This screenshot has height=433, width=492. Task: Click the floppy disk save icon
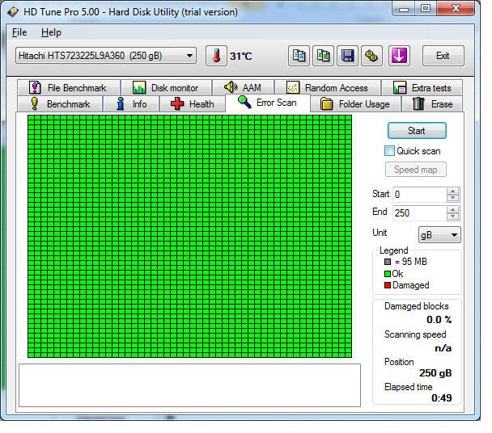click(x=347, y=56)
